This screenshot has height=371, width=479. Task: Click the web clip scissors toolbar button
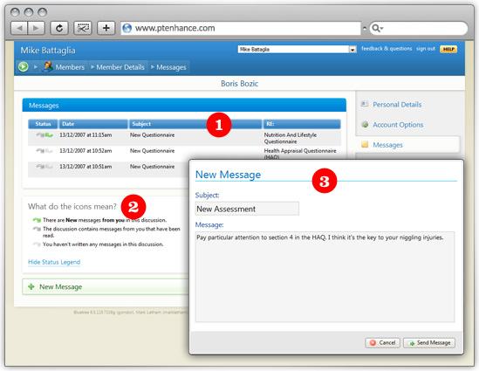pyautogui.click(x=83, y=29)
